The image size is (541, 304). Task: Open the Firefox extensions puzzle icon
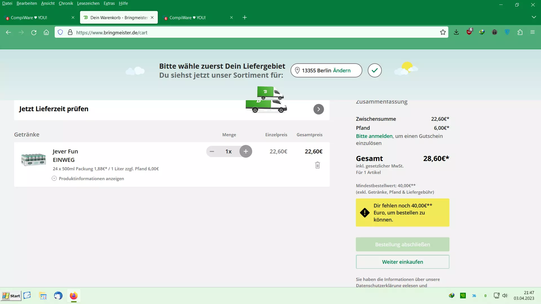[520, 32]
